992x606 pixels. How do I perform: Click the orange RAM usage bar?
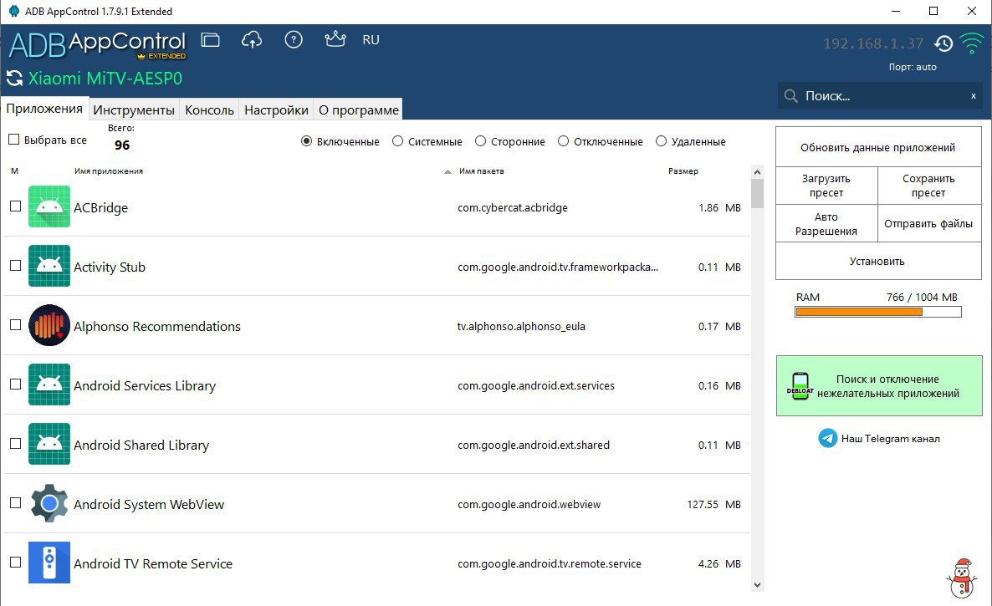point(859,312)
